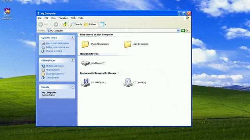Open My Network Places link

tap(55, 66)
